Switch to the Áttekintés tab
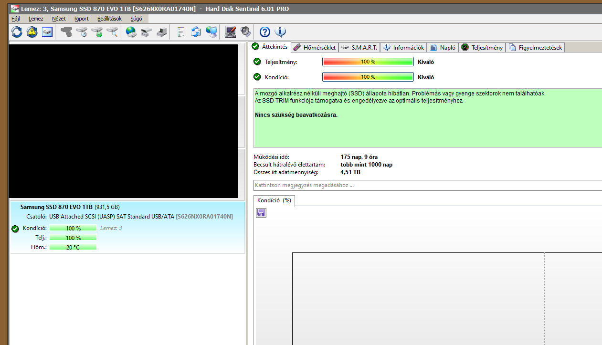The image size is (602, 345). pos(270,47)
